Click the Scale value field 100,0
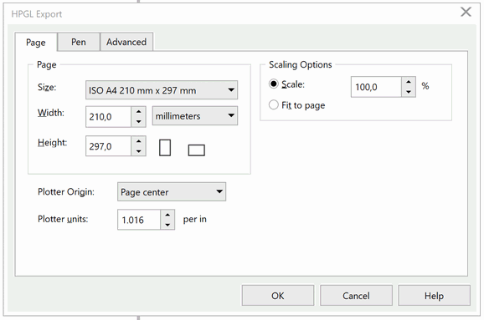 (x=376, y=87)
